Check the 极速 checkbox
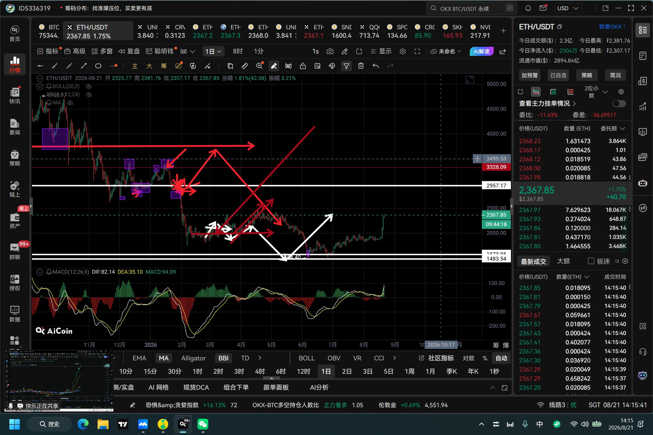This screenshot has width=653, height=435. point(591,261)
